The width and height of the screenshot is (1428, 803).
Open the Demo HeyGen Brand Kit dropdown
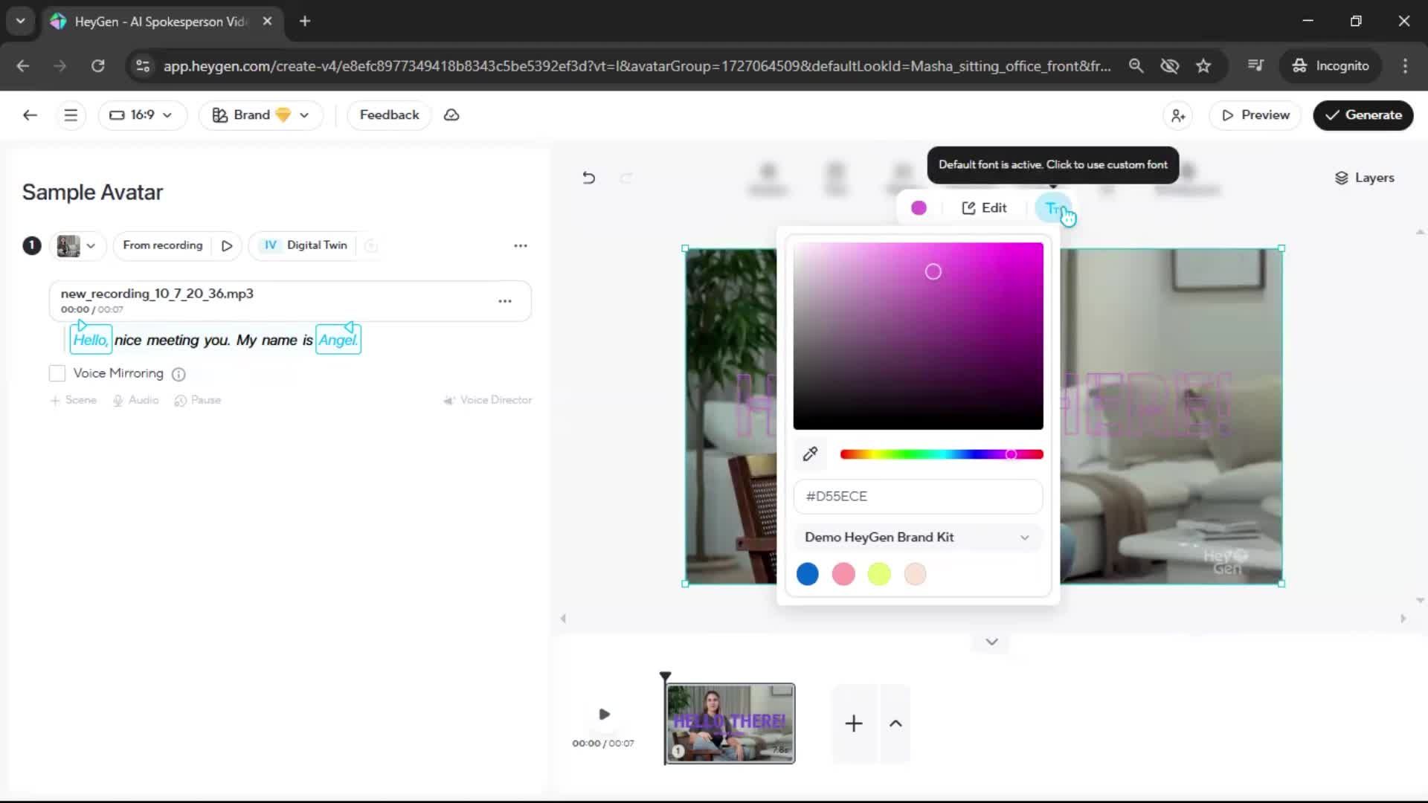point(917,537)
